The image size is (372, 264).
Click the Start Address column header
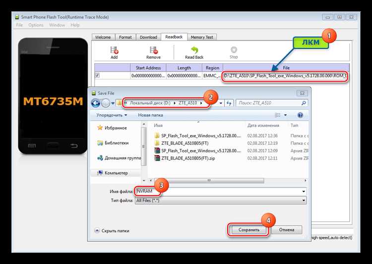148,68
